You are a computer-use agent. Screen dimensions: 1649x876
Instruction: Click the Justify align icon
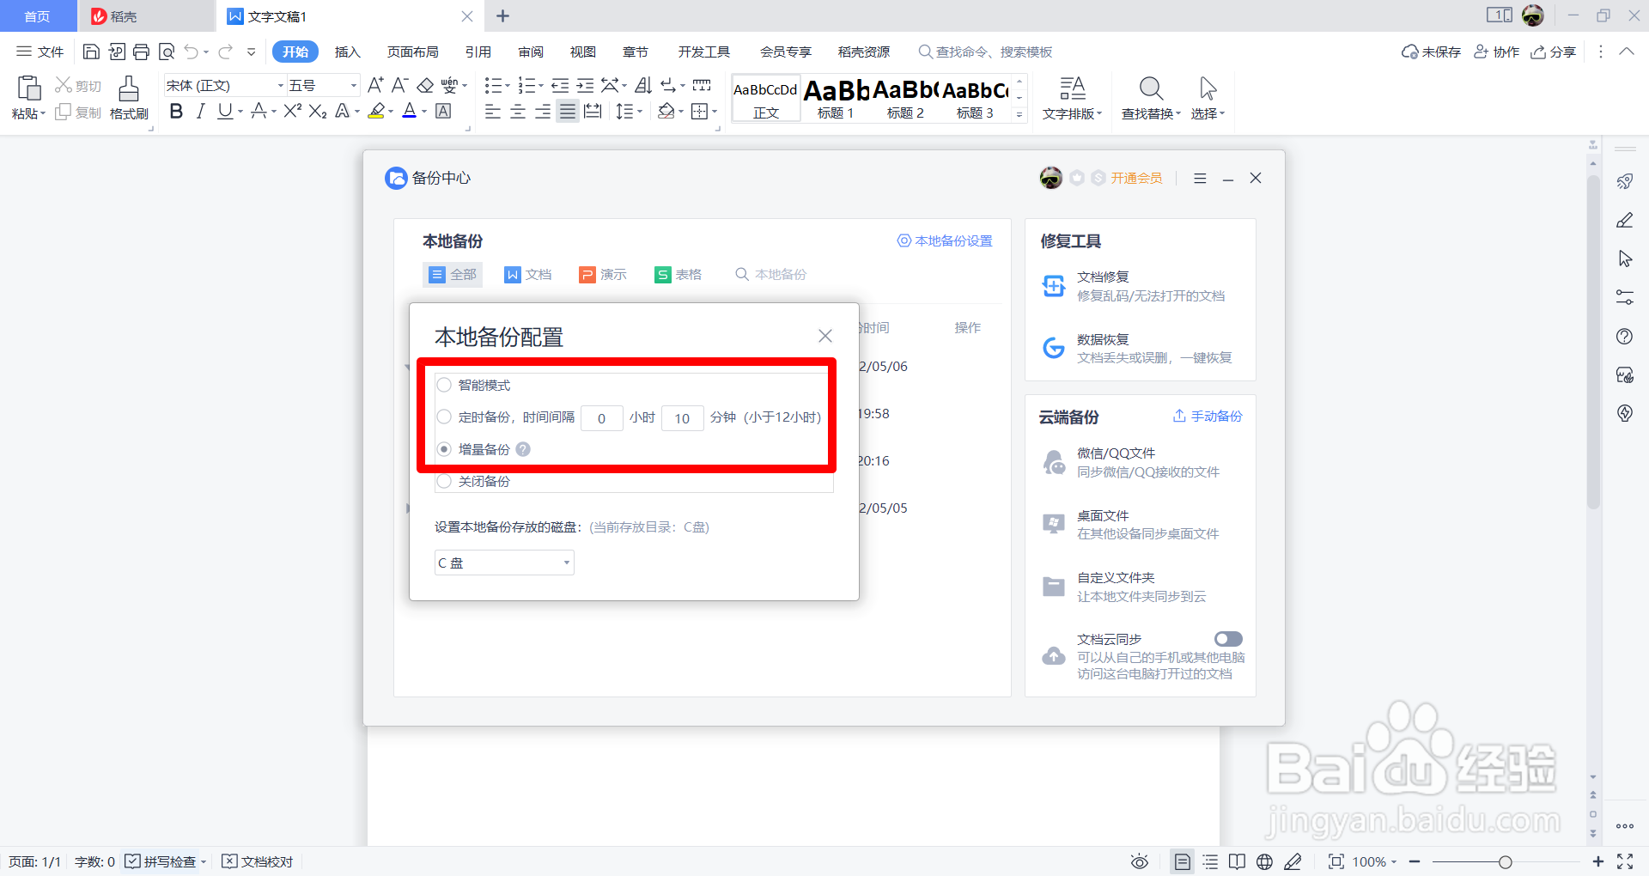[x=568, y=112]
